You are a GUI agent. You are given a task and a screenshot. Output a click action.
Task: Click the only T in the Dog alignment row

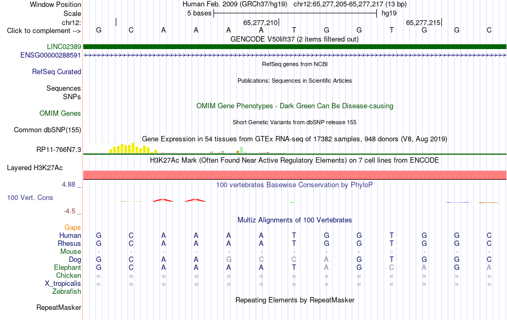point(392,260)
